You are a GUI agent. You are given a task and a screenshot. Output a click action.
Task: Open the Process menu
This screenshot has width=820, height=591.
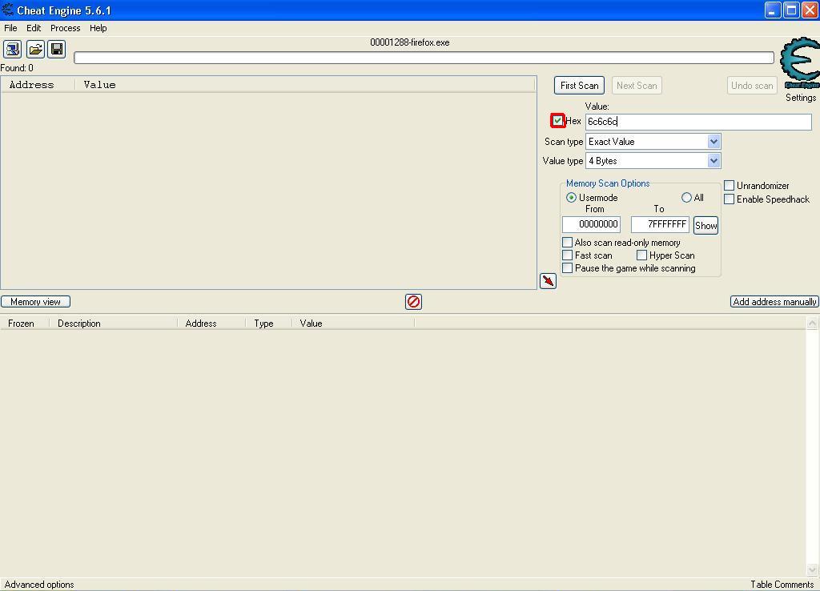point(65,28)
